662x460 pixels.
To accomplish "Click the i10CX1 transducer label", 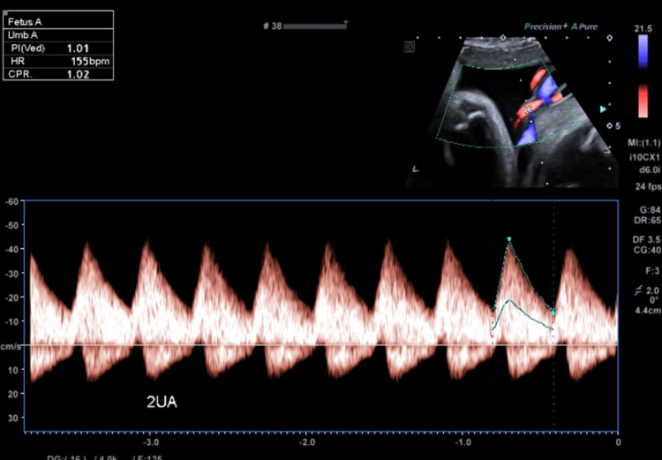I will coord(644,157).
